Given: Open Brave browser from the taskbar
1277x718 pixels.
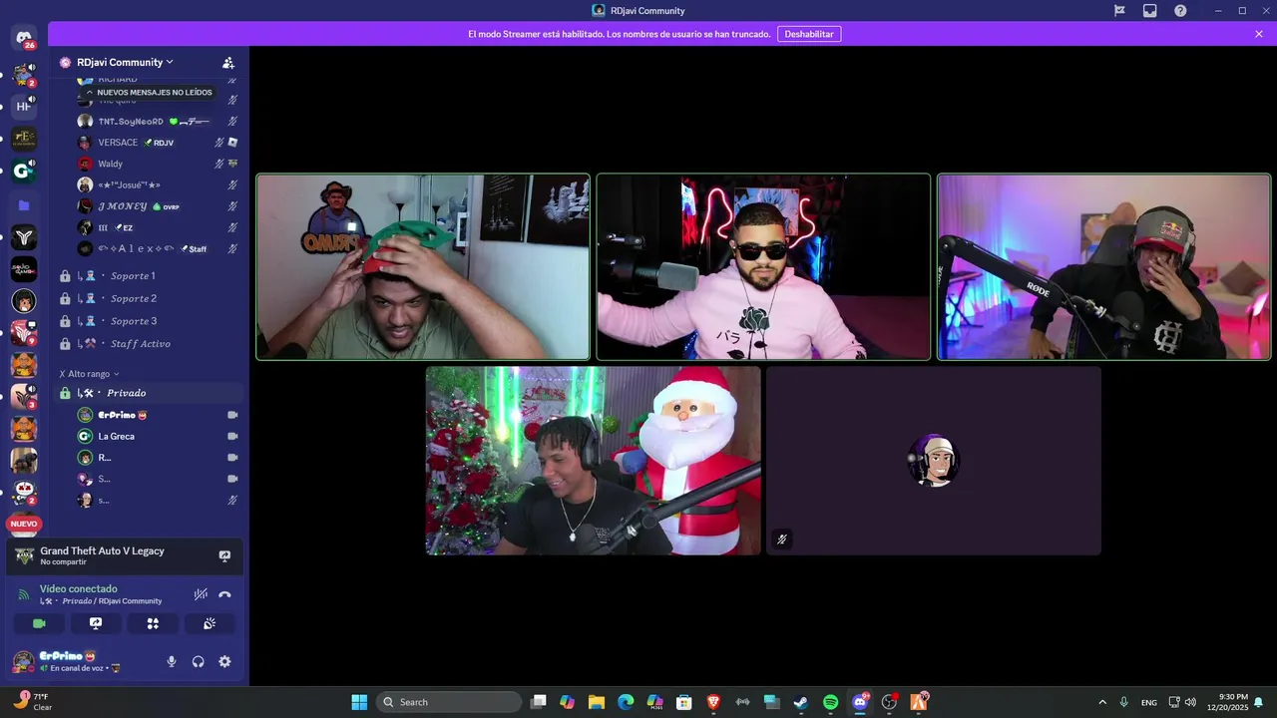Looking at the screenshot, I should pyautogui.click(x=713, y=702).
